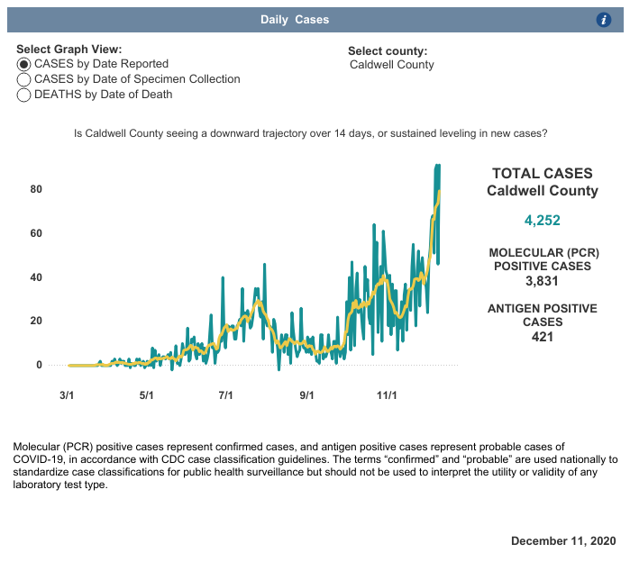Switch to DEATHS by Date of Death
Screen dimensions: 630x562
click(24, 95)
